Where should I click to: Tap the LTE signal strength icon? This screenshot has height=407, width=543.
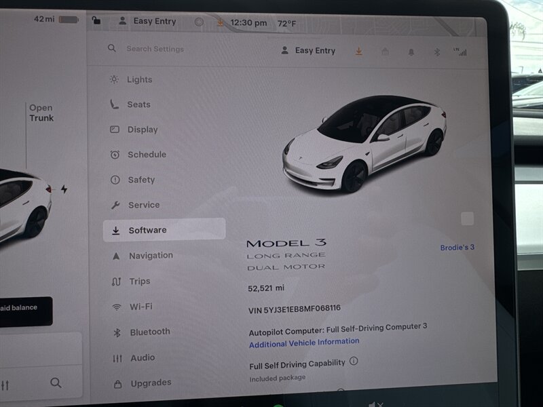(462, 52)
